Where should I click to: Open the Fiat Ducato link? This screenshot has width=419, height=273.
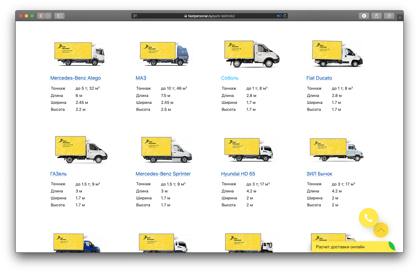[319, 78]
